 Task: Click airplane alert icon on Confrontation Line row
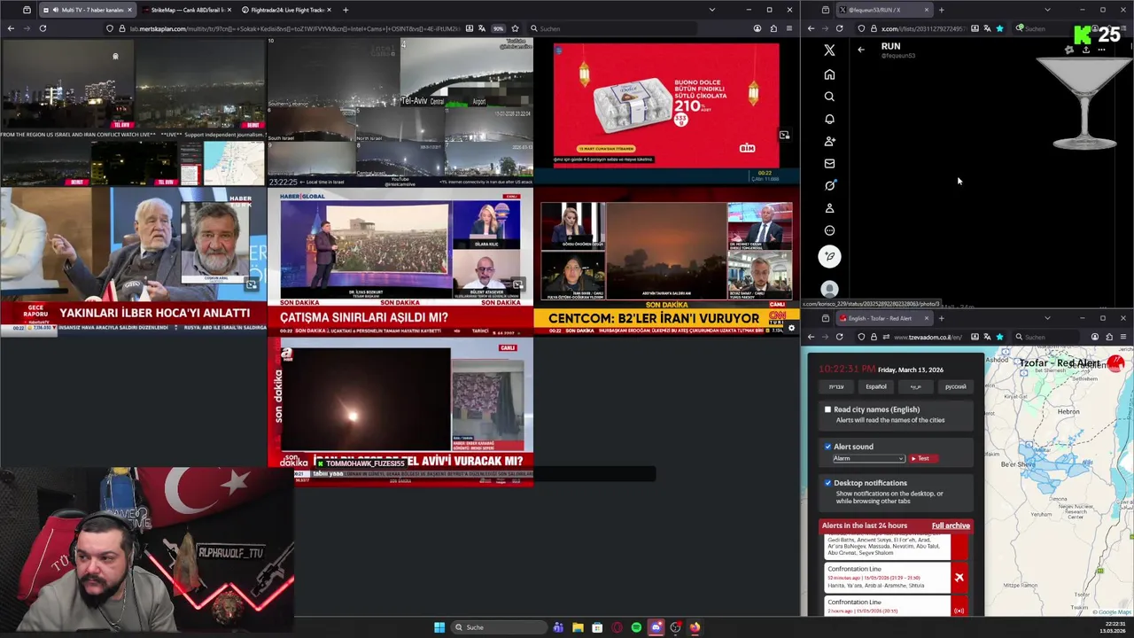(x=959, y=578)
